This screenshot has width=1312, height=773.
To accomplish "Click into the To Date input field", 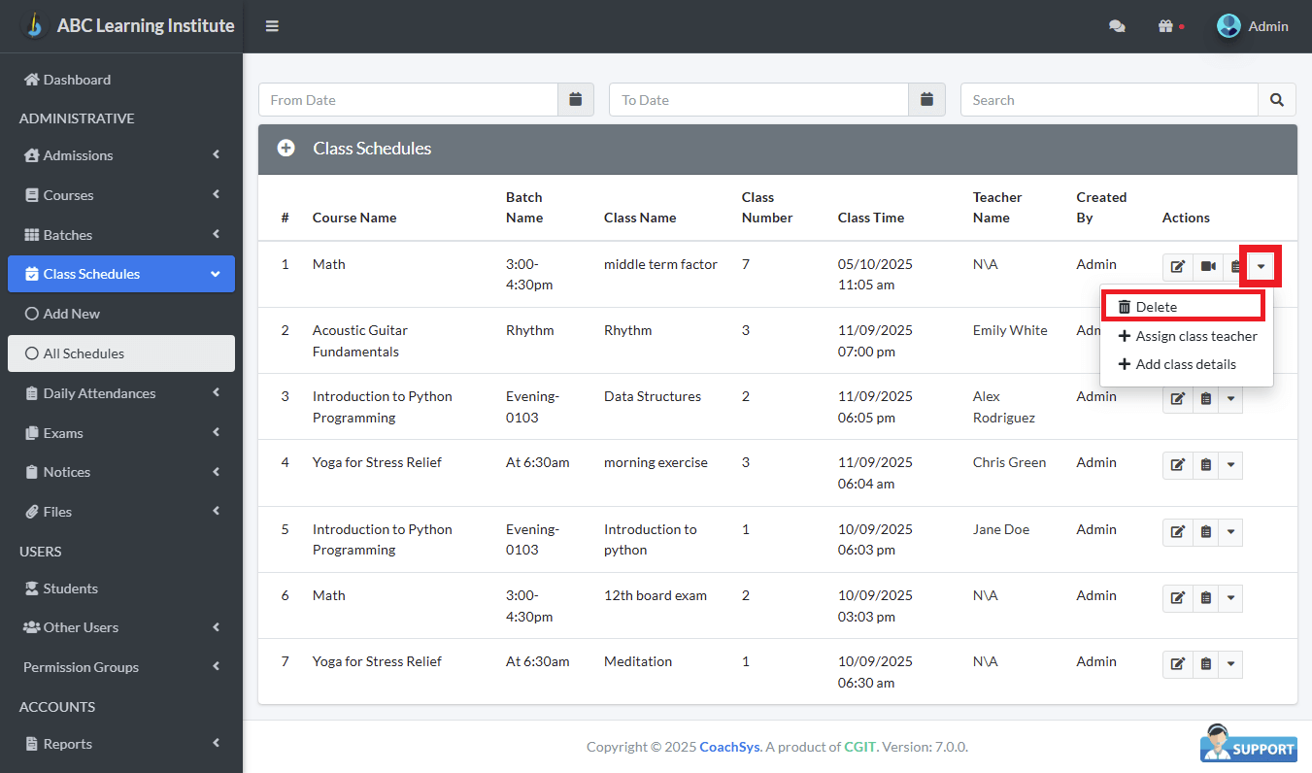I will [x=758, y=100].
